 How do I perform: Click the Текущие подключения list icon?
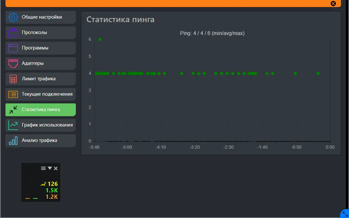pos(13,94)
